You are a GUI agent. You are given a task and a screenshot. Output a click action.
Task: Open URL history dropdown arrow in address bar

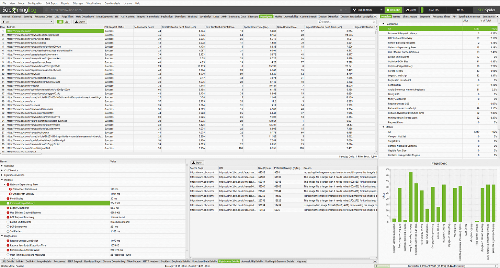[x=345, y=10]
